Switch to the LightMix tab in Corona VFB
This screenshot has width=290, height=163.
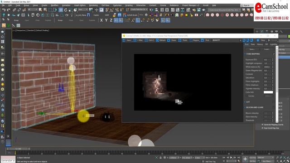point(274,44)
